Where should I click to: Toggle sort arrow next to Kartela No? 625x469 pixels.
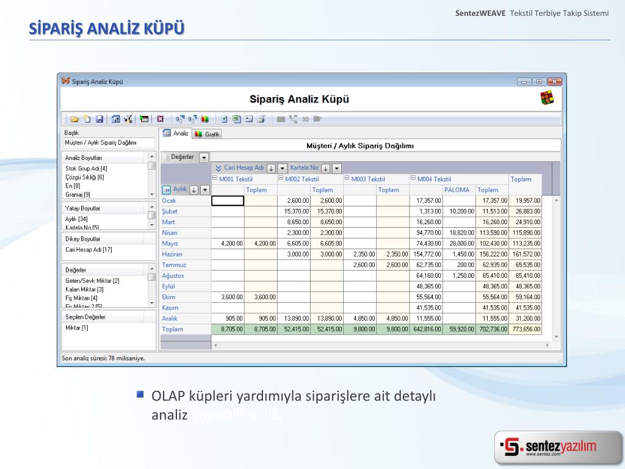tap(326, 169)
